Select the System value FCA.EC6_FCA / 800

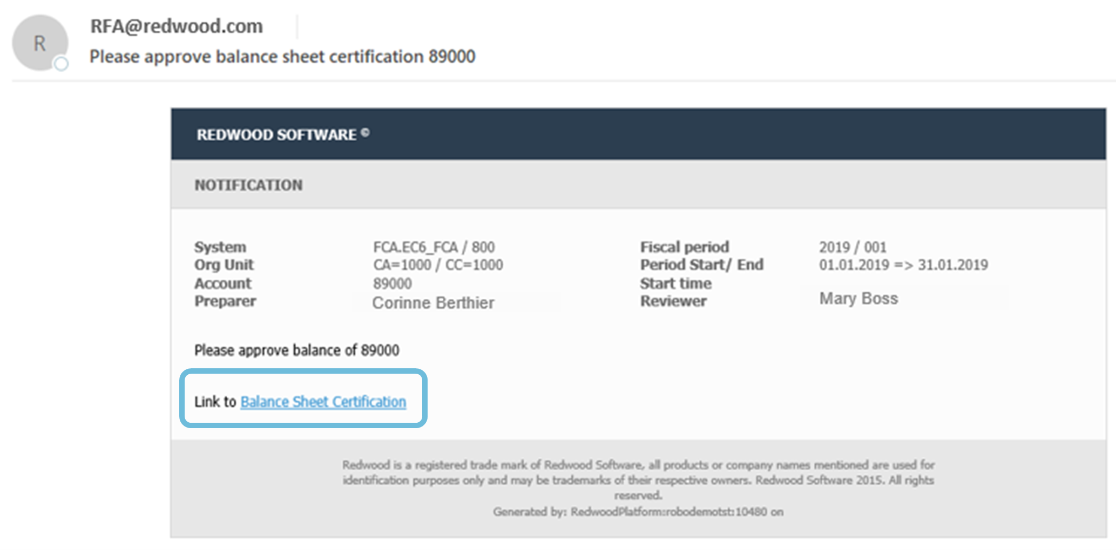point(434,247)
